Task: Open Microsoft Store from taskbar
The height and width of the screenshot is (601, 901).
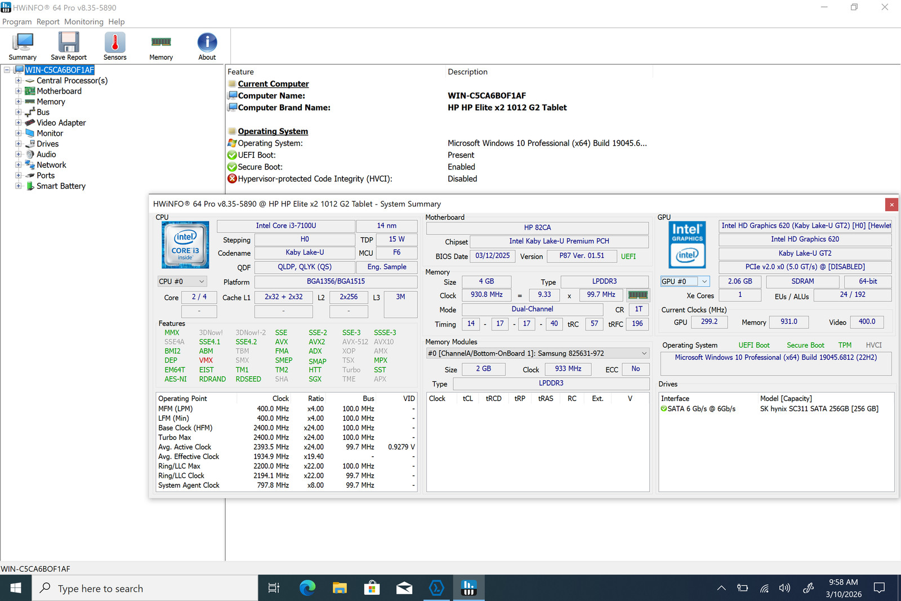Action: (372, 588)
